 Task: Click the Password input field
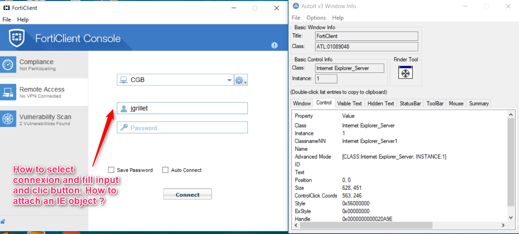point(182,128)
